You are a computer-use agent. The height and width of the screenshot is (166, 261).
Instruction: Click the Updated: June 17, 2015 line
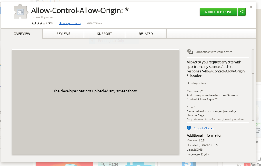tap(202, 145)
